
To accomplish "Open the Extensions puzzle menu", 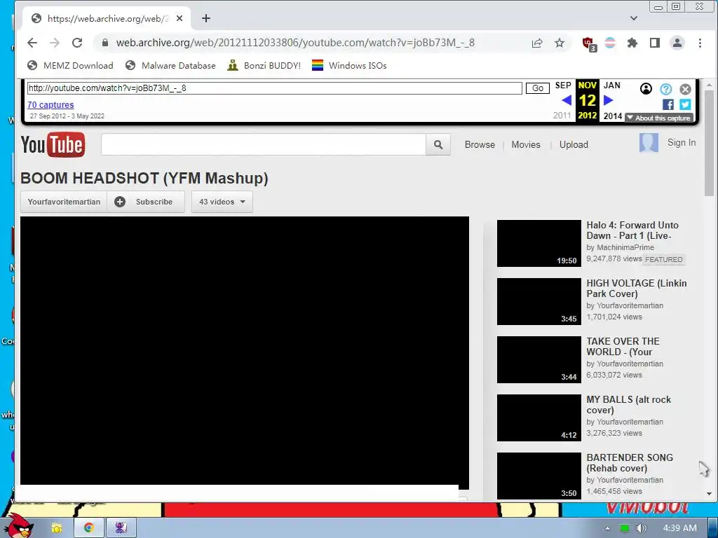I will coord(632,43).
